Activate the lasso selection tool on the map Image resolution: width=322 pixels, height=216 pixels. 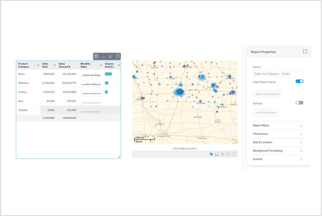223,154
